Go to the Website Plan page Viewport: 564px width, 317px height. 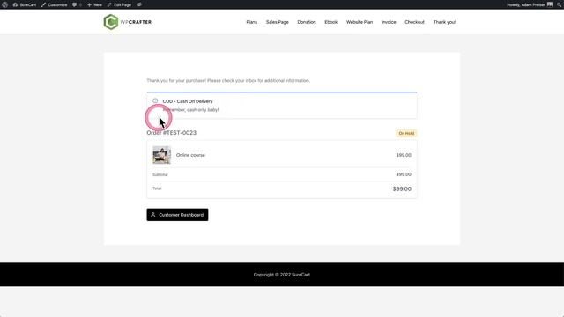[360, 22]
